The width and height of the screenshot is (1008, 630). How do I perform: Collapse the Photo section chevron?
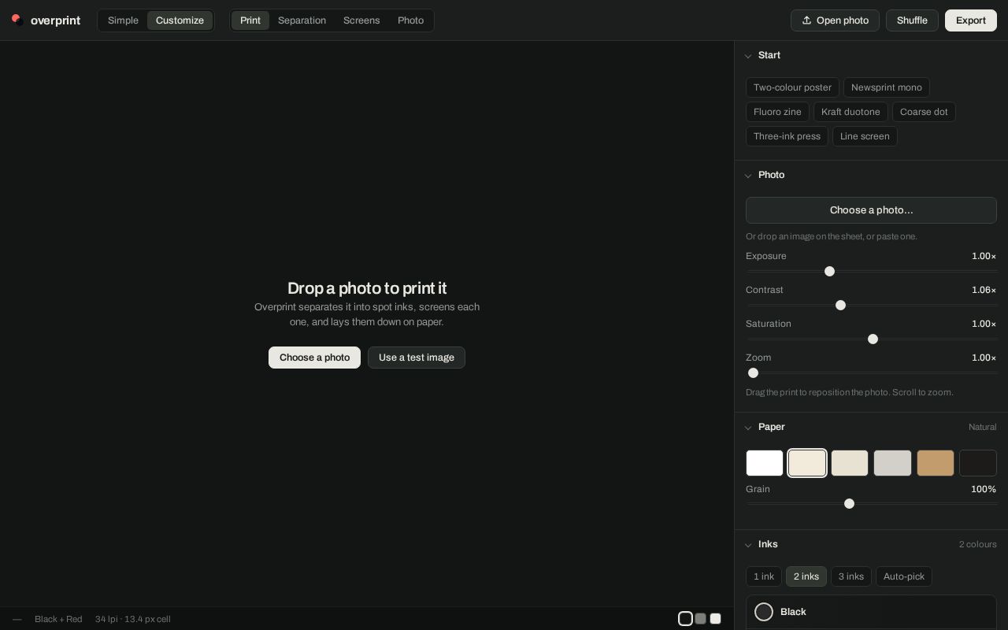[x=748, y=176]
